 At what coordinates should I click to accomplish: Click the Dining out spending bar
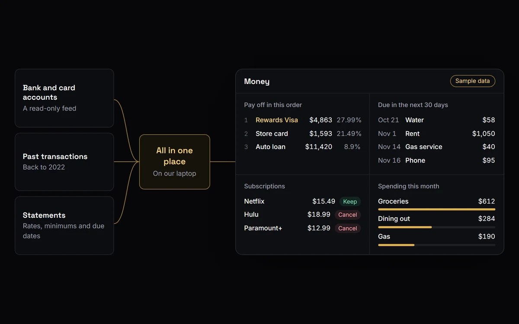point(436,227)
